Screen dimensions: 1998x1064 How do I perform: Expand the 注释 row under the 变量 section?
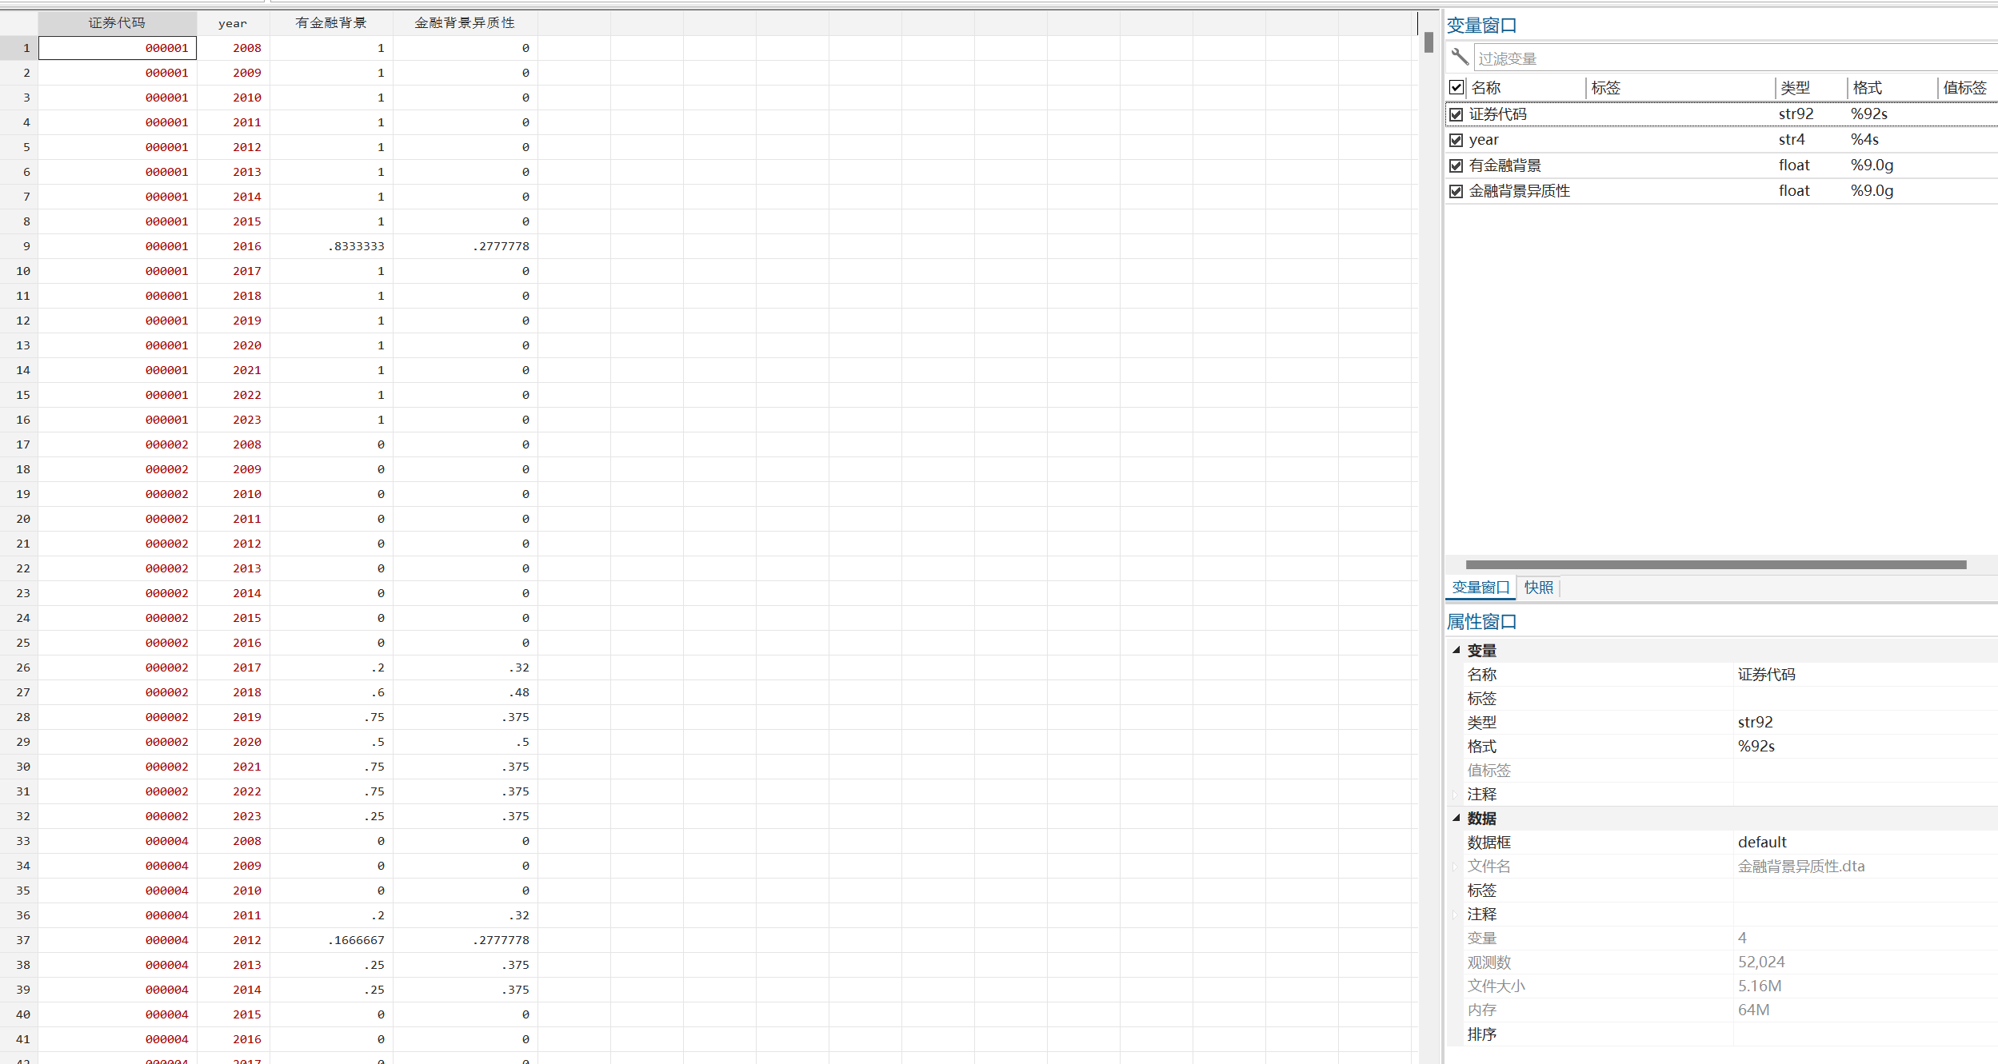tap(1455, 795)
